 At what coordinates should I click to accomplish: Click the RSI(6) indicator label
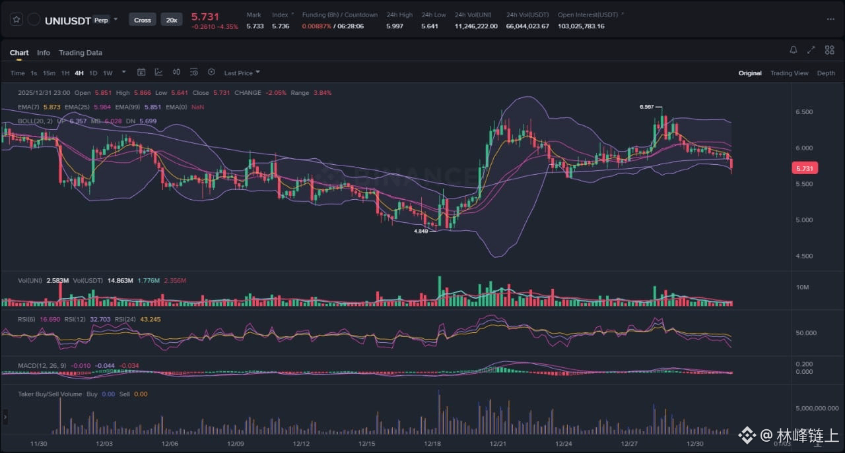click(x=28, y=319)
